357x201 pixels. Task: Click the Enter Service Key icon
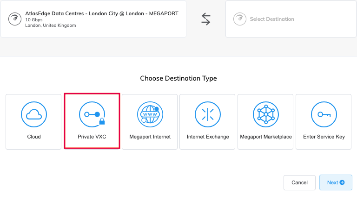coord(324,114)
